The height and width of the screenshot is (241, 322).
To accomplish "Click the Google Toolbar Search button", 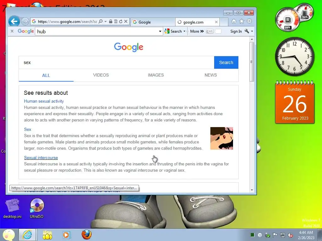I will [173, 31].
